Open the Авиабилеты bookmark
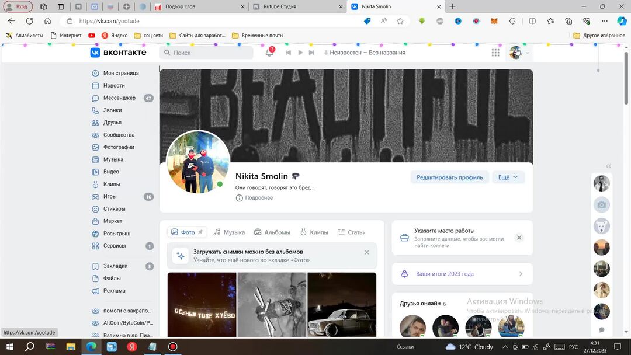This screenshot has width=631, height=355. [25, 36]
